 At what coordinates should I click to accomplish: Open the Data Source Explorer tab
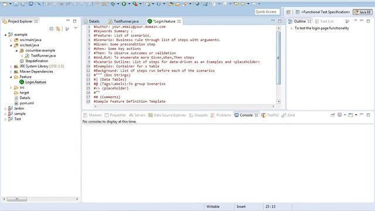pos(167,115)
